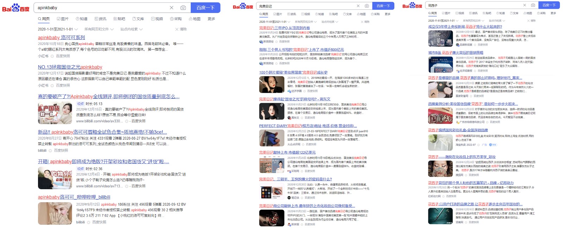563x230 pixels.
Task: Expand 站点内检索 dropdown in 完美日记 window
Action: (x=329, y=22)
